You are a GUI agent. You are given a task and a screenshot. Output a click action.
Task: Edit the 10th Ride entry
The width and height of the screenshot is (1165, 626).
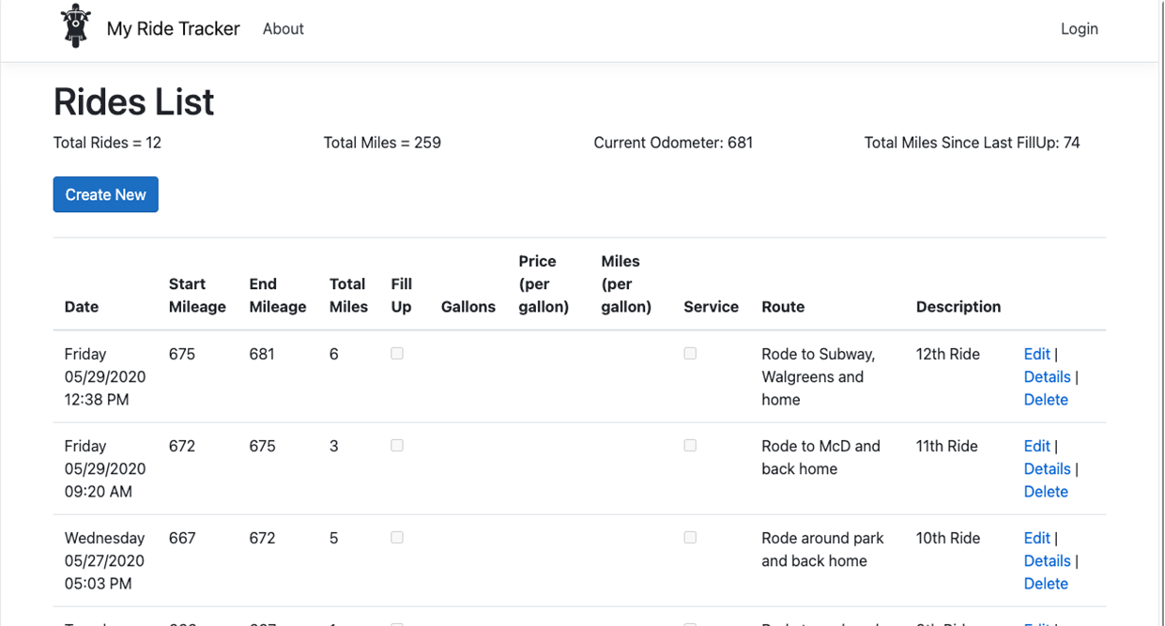(x=1036, y=538)
